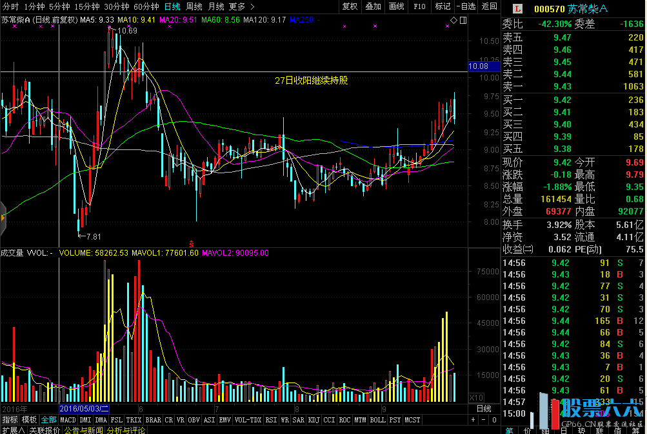Toggle the 全部 indicator filter

[x=48, y=420]
